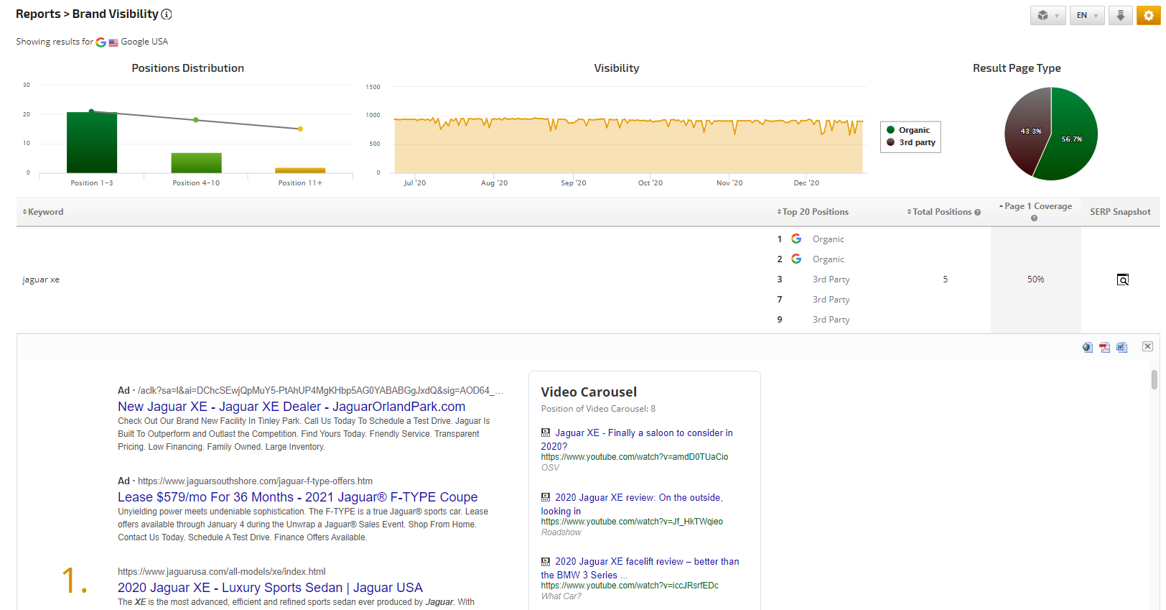Click the snapshot panel vertical scrollbar
This screenshot has height=610, width=1166.
[1154, 379]
